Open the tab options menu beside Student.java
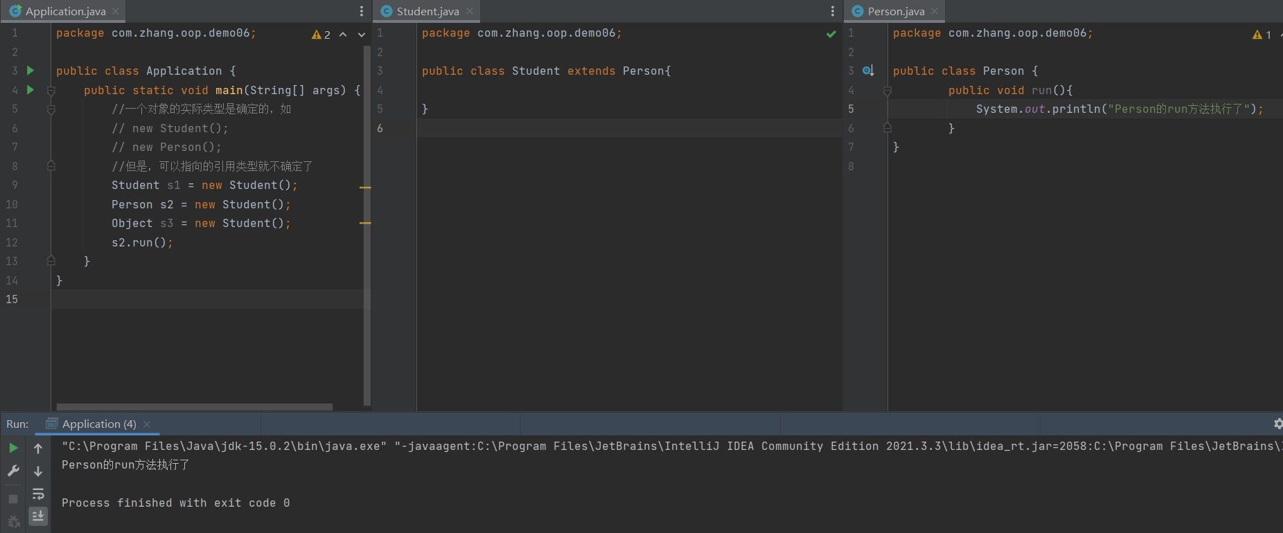Screen dimensions: 1283x533 832,11
